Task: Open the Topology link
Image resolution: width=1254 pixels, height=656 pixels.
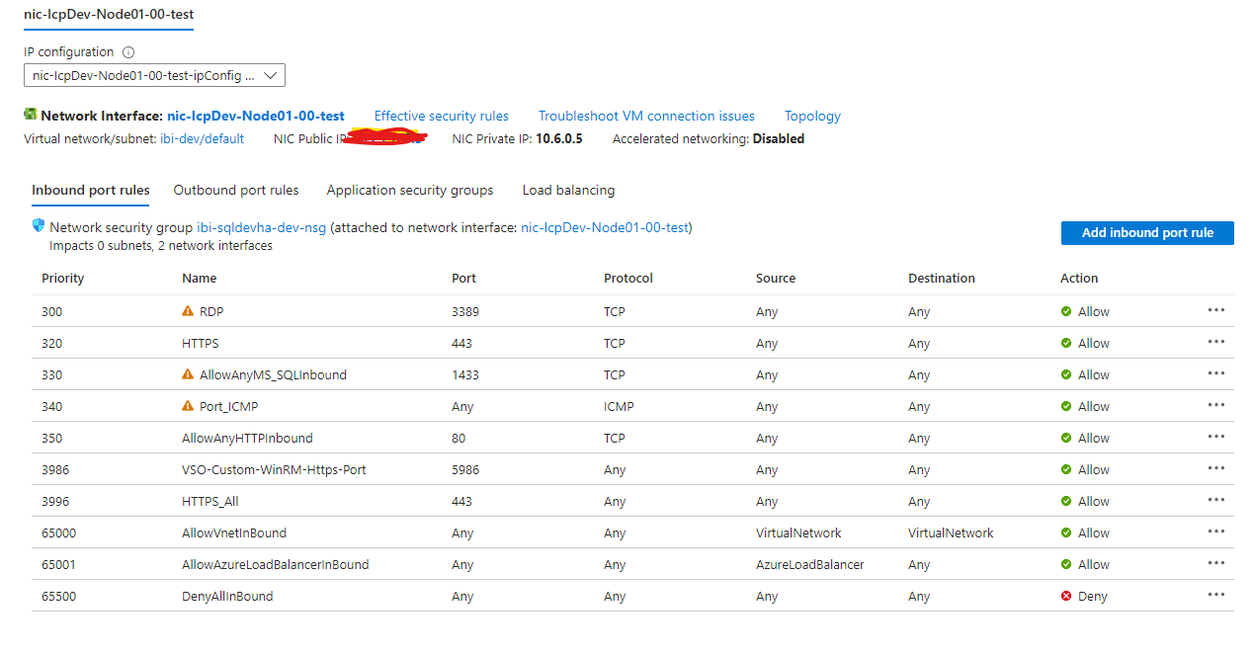Action: tap(812, 116)
